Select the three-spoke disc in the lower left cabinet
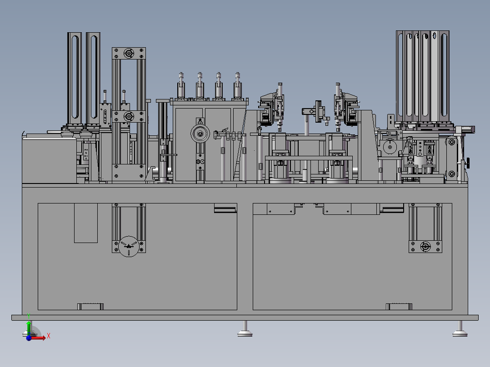Viewport: 490px width, 367px height. [x=129, y=247]
